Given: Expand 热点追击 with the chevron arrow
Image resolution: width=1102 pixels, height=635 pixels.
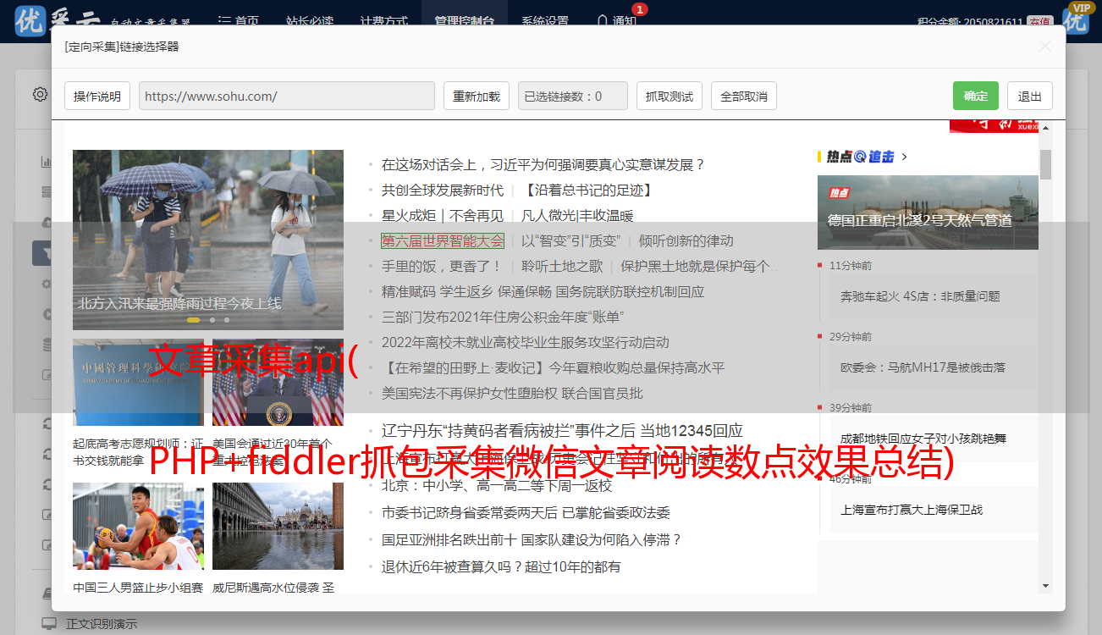Looking at the screenshot, I should tap(905, 157).
